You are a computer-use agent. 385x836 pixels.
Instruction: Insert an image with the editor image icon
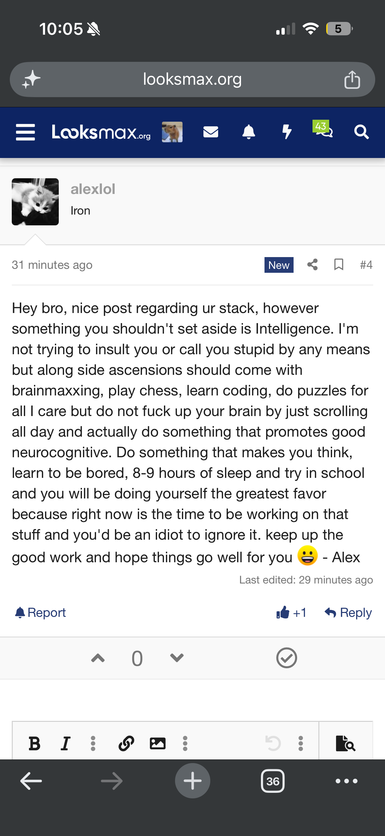coord(157,743)
